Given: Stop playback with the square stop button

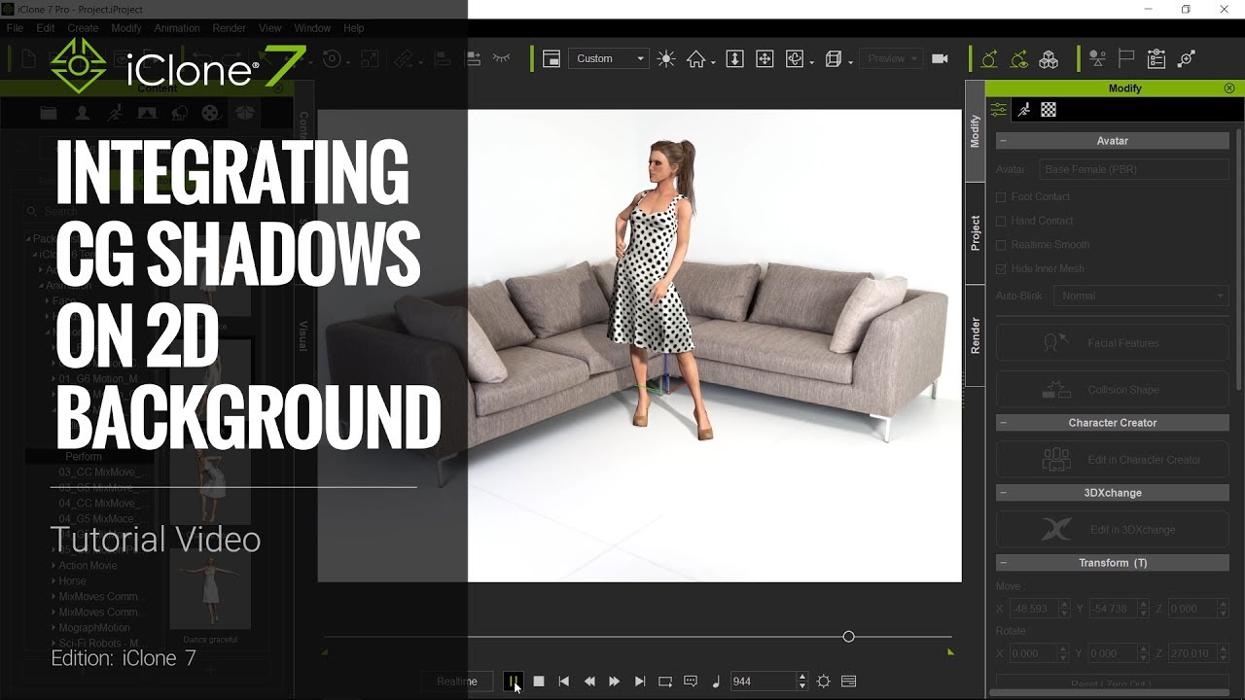Looking at the screenshot, I should click(539, 682).
